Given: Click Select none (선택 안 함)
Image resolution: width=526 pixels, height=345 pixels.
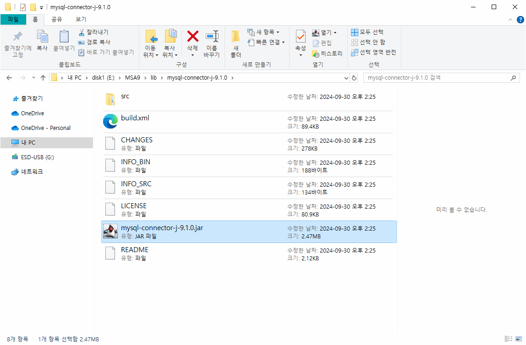Looking at the screenshot, I should coord(368,42).
